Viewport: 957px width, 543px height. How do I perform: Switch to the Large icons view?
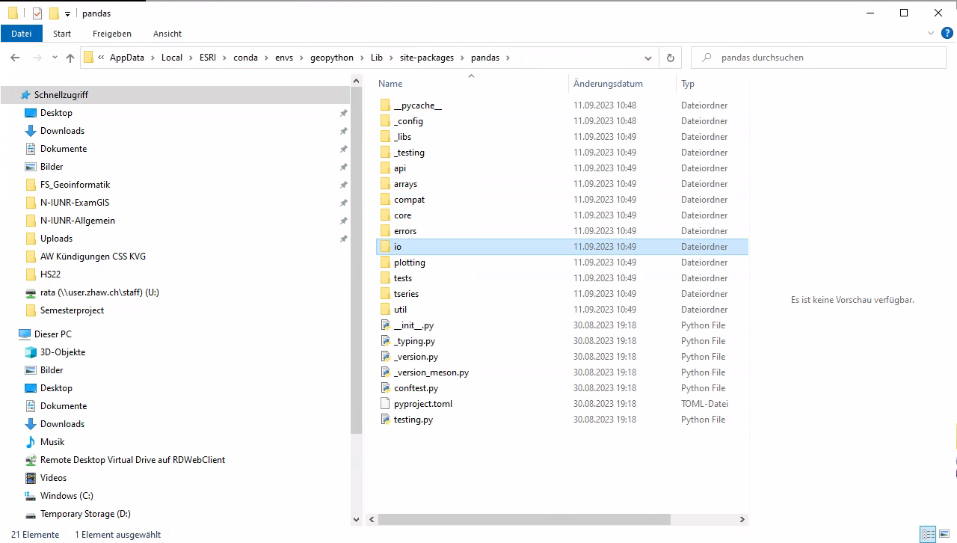944,534
